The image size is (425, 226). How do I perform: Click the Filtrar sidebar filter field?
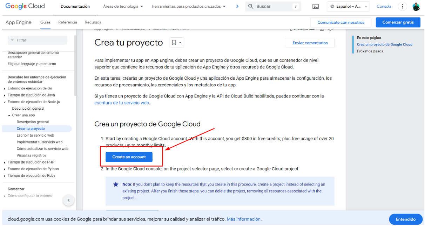pyautogui.click(x=38, y=40)
